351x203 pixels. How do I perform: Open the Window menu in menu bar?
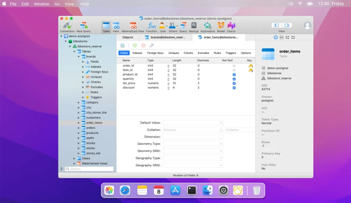click(42, 4)
